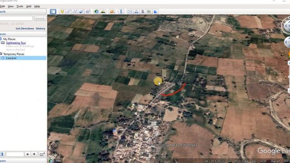Select Line.kml in Temporary Places
The width and height of the screenshot is (290, 163).
click(x=11, y=58)
